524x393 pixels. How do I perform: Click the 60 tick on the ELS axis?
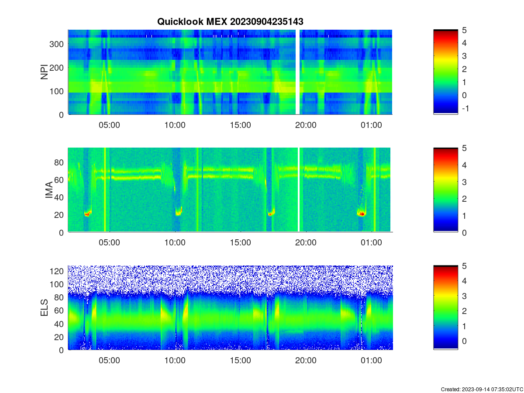(59, 310)
